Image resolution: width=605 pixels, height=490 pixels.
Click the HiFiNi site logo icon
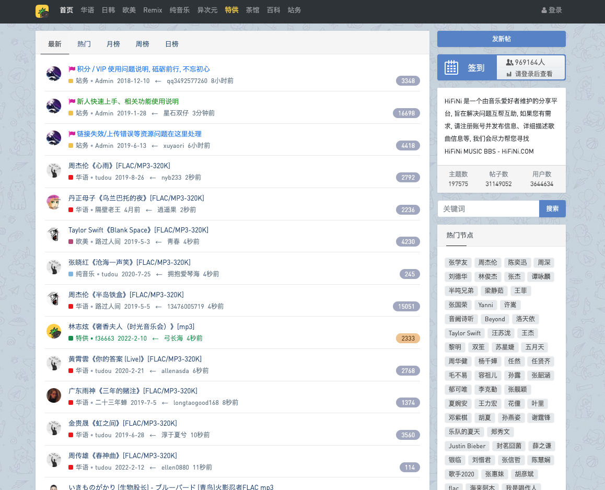(x=42, y=11)
